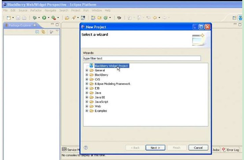Expand the Web folder

coord(87,106)
